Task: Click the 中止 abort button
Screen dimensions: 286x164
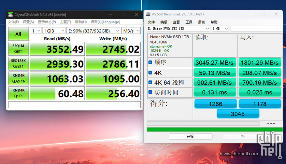Action: tap(244, 137)
